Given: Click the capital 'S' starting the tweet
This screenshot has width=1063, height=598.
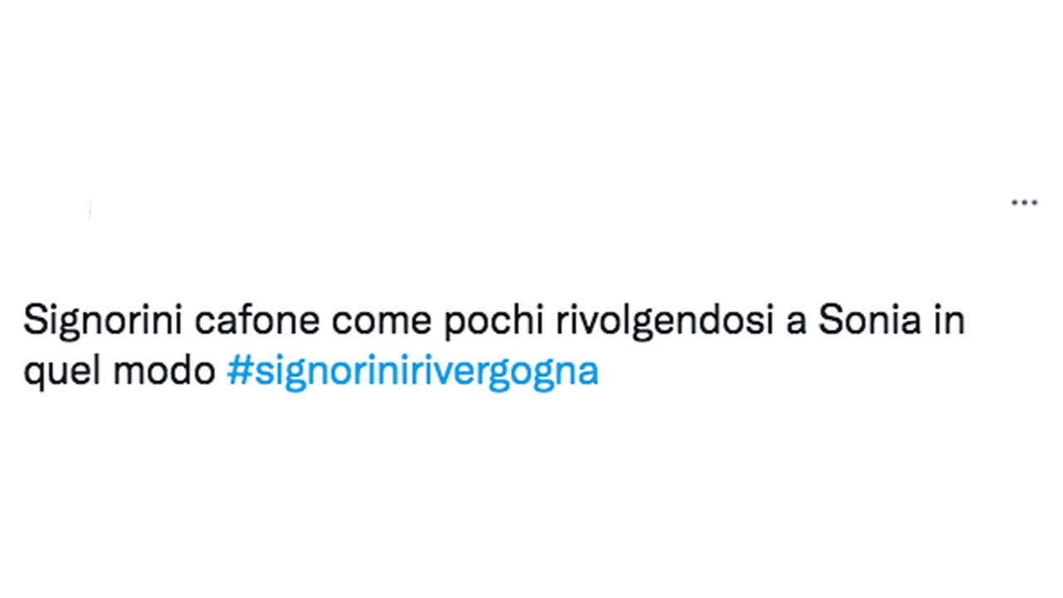Looking at the screenshot, I should (33, 321).
